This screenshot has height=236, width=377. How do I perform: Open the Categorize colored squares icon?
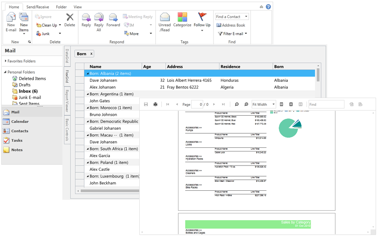pyautogui.click(x=182, y=17)
